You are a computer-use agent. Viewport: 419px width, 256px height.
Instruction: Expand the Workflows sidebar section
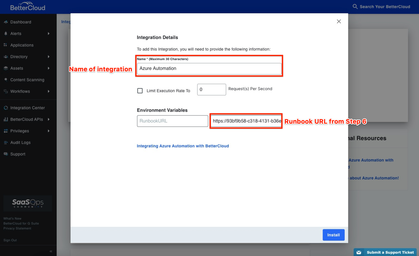pos(20,91)
